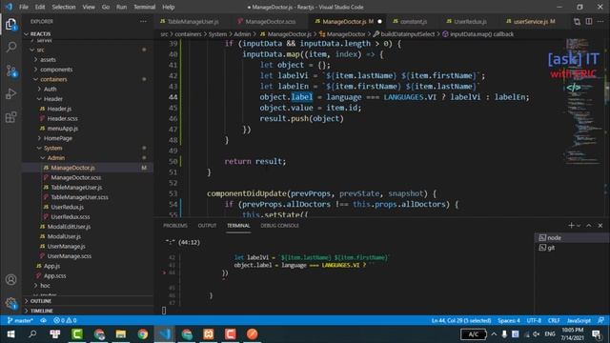Image resolution: width=610 pixels, height=343 pixels.
Task: Open the notification center icon in system tray
Action: [x=597, y=334]
